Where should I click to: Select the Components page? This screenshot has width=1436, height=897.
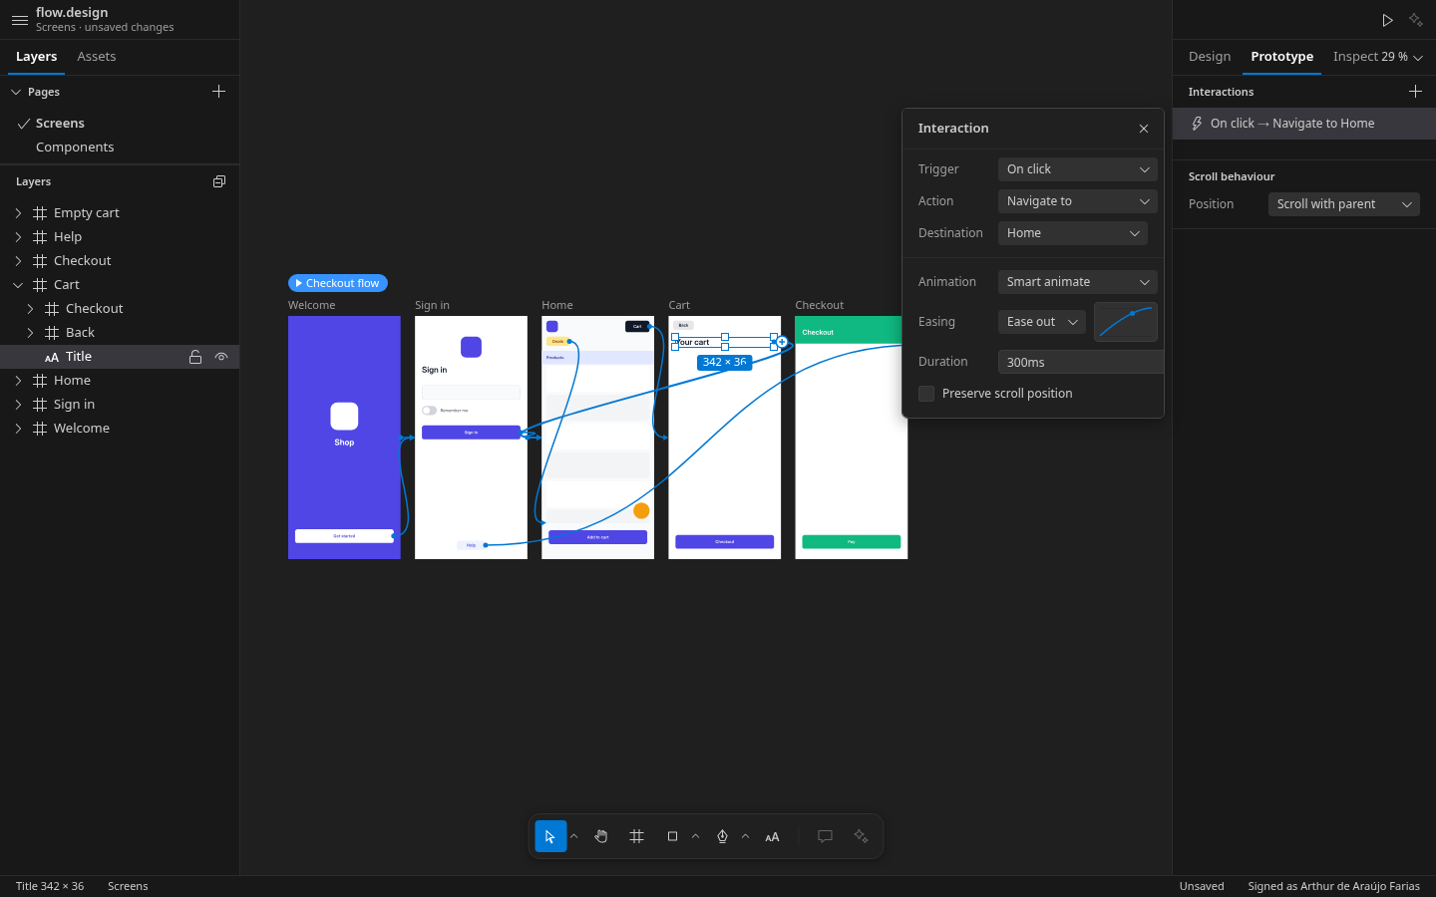point(120,148)
